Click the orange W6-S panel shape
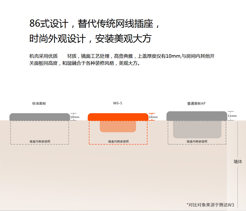 (x=118, y=117)
